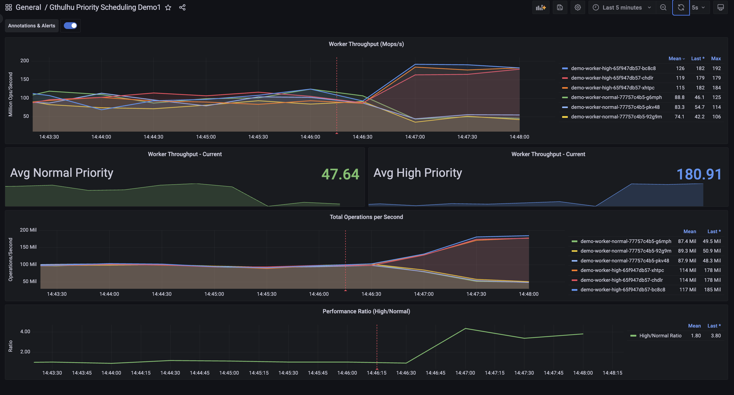Open Worker Throughput (Mops/s) panel title menu
Screen dimensions: 734x395
pos(366,44)
